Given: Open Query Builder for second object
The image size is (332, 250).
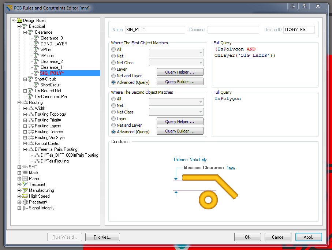Looking at the screenshot, I should (180, 131).
